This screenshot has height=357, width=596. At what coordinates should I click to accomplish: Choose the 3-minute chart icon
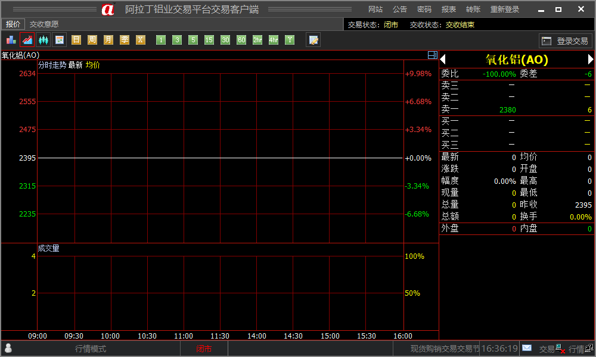(177, 40)
